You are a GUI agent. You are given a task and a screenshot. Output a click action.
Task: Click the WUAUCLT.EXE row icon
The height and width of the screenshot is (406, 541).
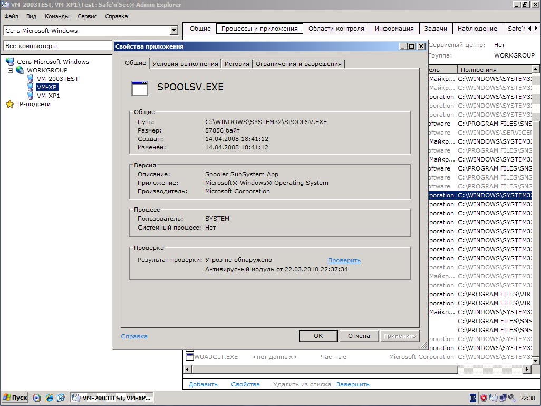point(189,357)
